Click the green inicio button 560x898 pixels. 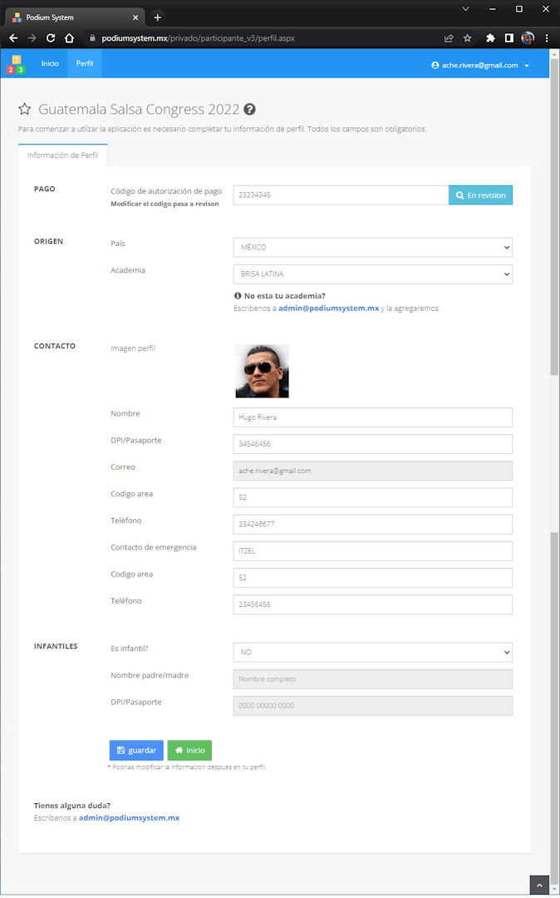189,750
